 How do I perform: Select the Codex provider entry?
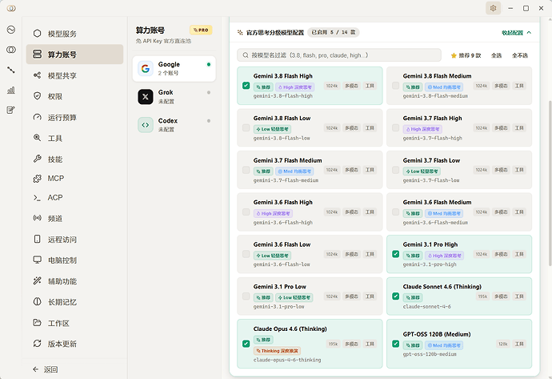(174, 125)
